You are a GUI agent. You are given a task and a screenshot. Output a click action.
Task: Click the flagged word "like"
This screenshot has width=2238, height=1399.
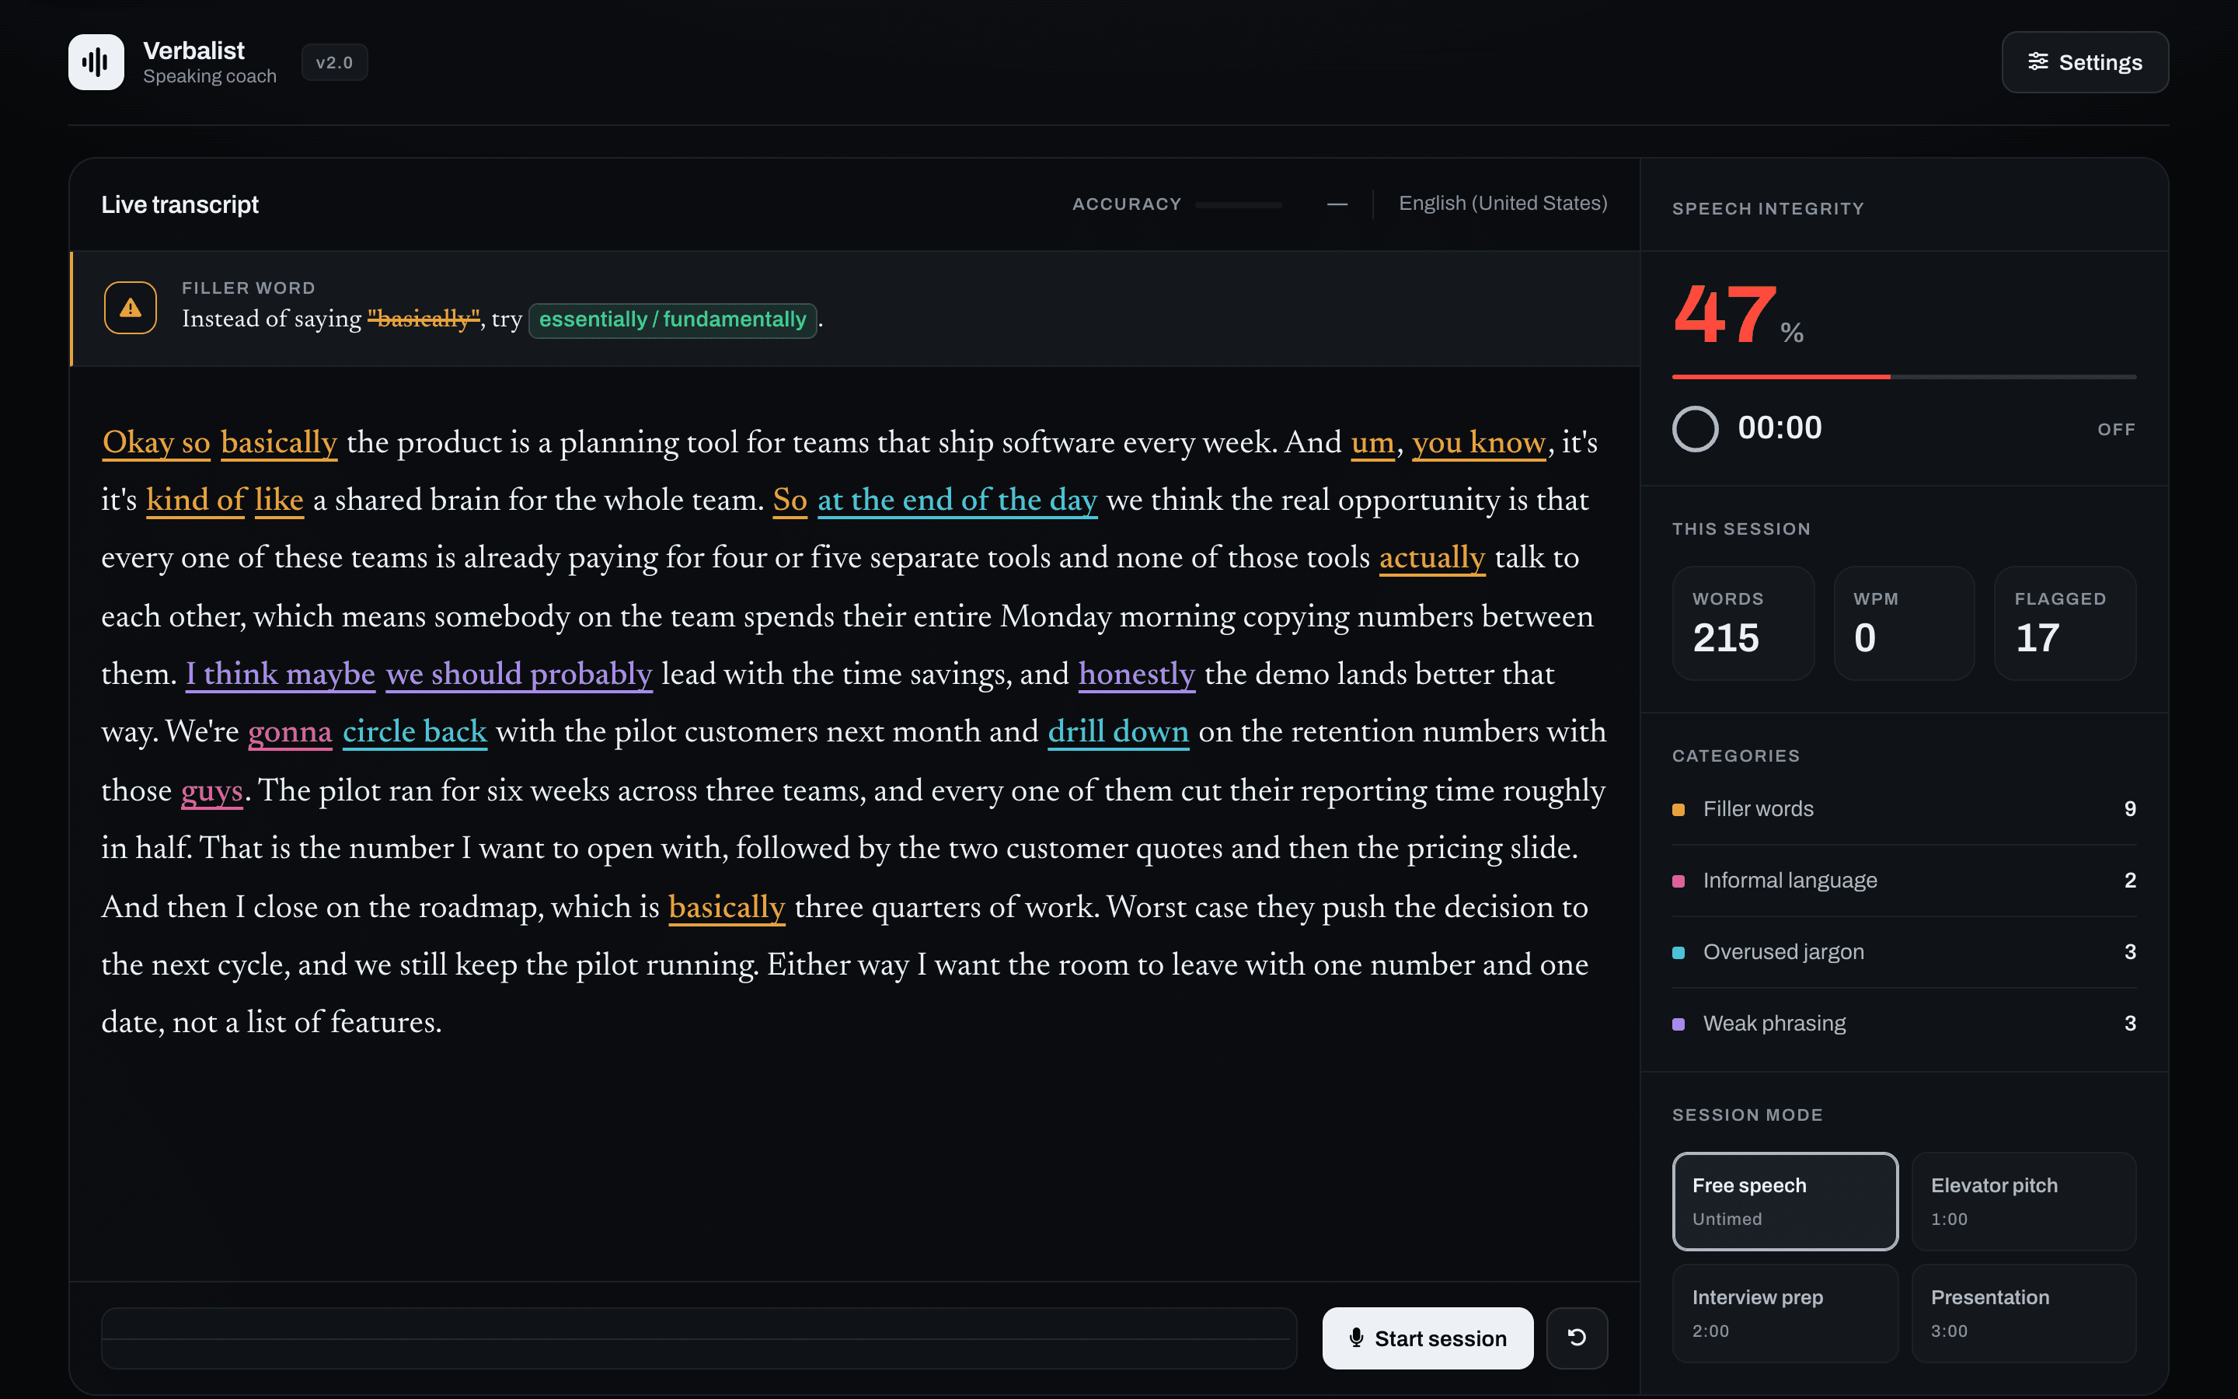tap(278, 501)
